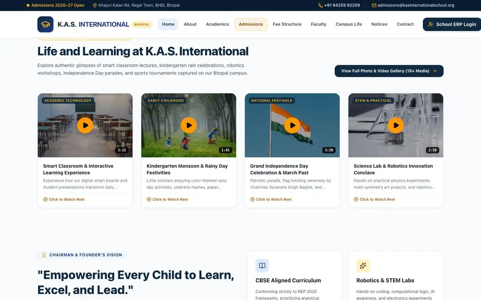The image size is (481, 300).
Task: Click the book icon on CBSE Aligned Curriculum card
Action: tap(262, 266)
